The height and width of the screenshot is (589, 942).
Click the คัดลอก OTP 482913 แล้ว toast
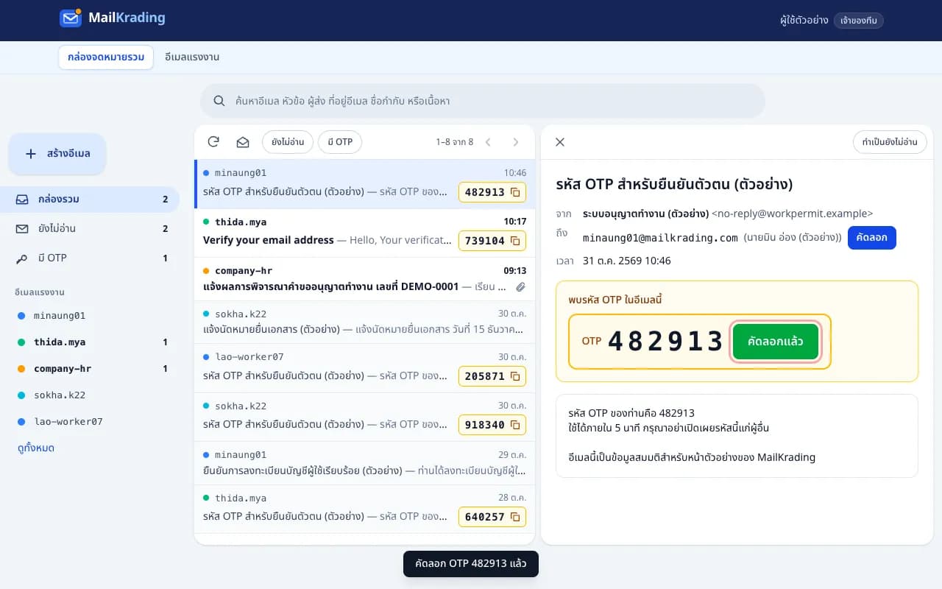(x=471, y=563)
